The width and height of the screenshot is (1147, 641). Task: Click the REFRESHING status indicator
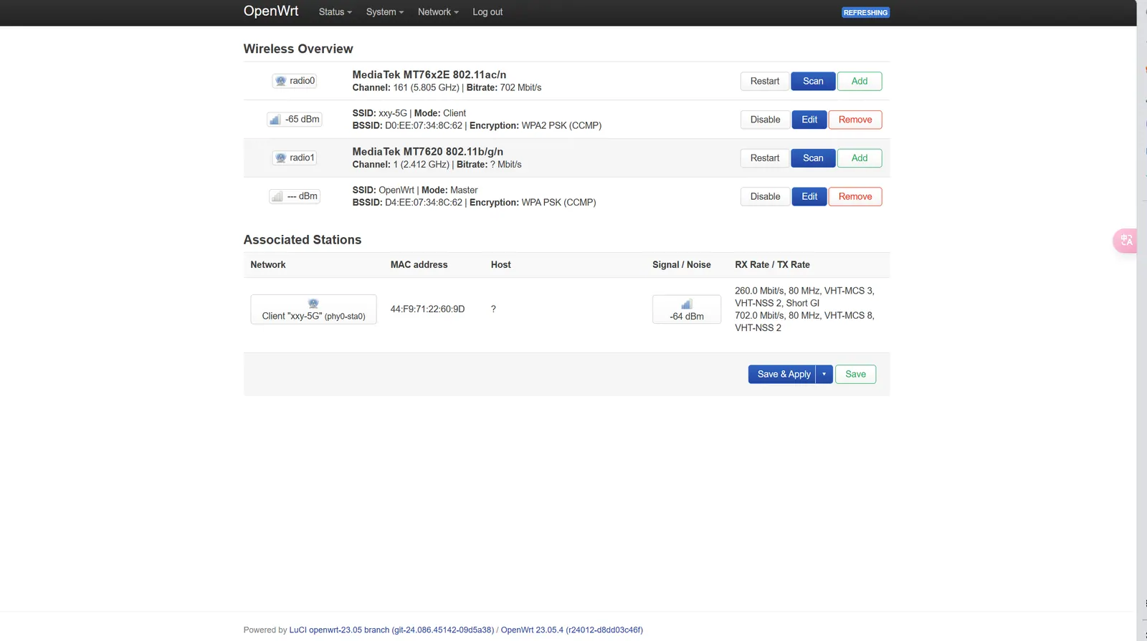click(x=865, y=13)
